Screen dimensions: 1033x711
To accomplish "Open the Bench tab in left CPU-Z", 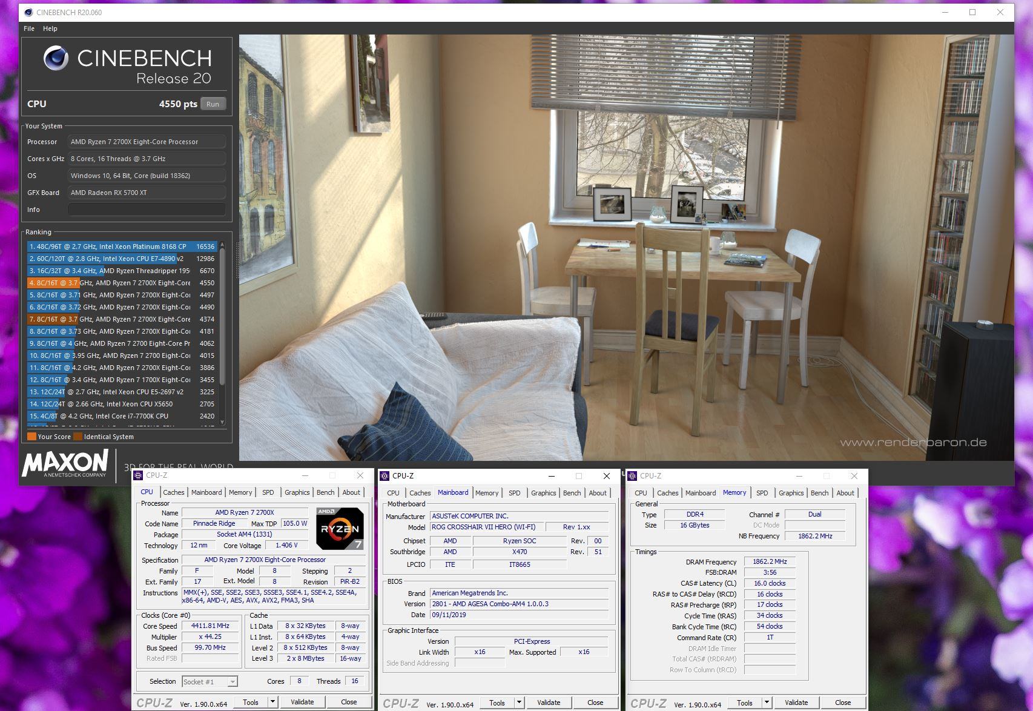I will pyautogui.click(x=325, y=492).
